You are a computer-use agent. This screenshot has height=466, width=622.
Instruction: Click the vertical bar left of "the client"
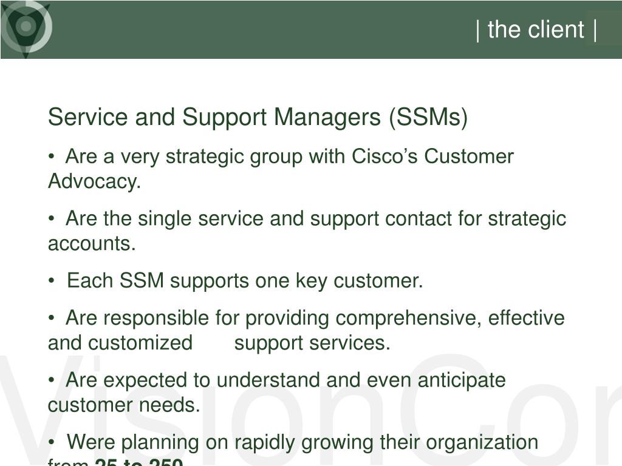coord(477,30)
